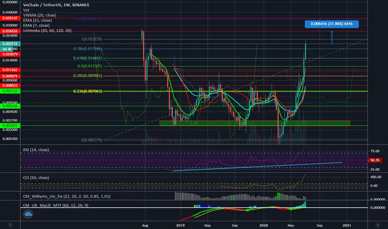Select the red 0.009879 price label
Viewport: 388px width, 229px height.
pos(10,76)
